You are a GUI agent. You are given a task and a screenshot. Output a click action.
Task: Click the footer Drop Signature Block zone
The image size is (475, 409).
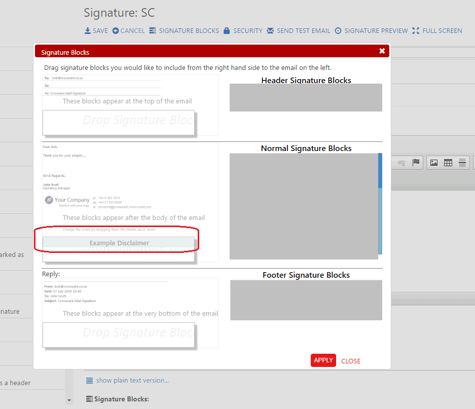[119, 335]
